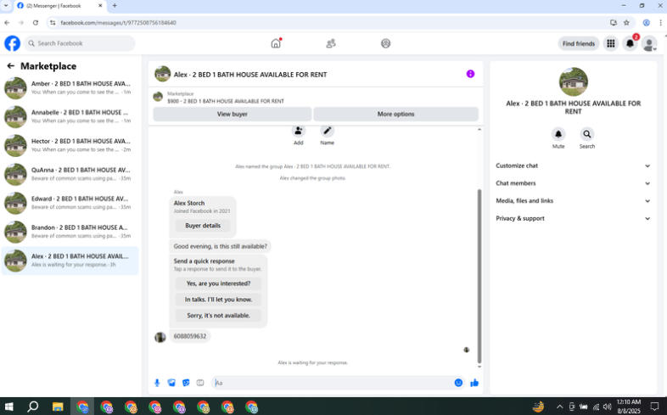Viewport: 667px width, 415px height.
Task: Click the purple conversation information icon
Action: click(x=470, y=74)
